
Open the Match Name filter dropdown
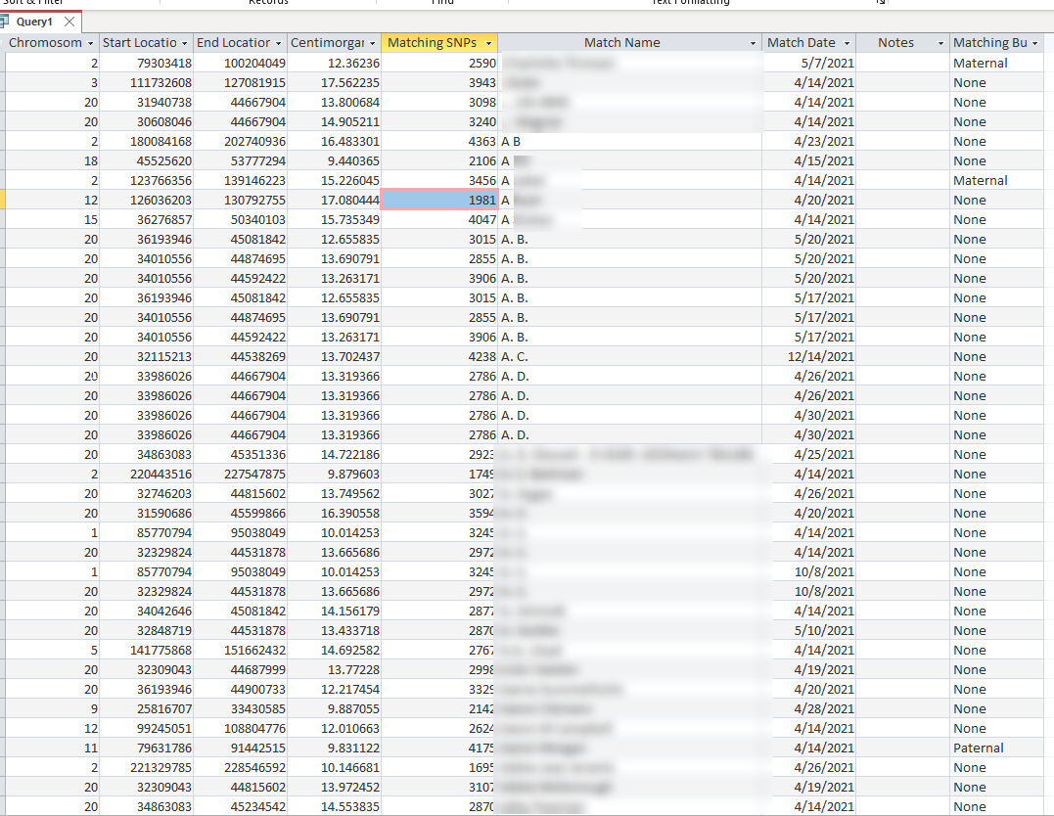pyautogui.click(x=751, y=42)
